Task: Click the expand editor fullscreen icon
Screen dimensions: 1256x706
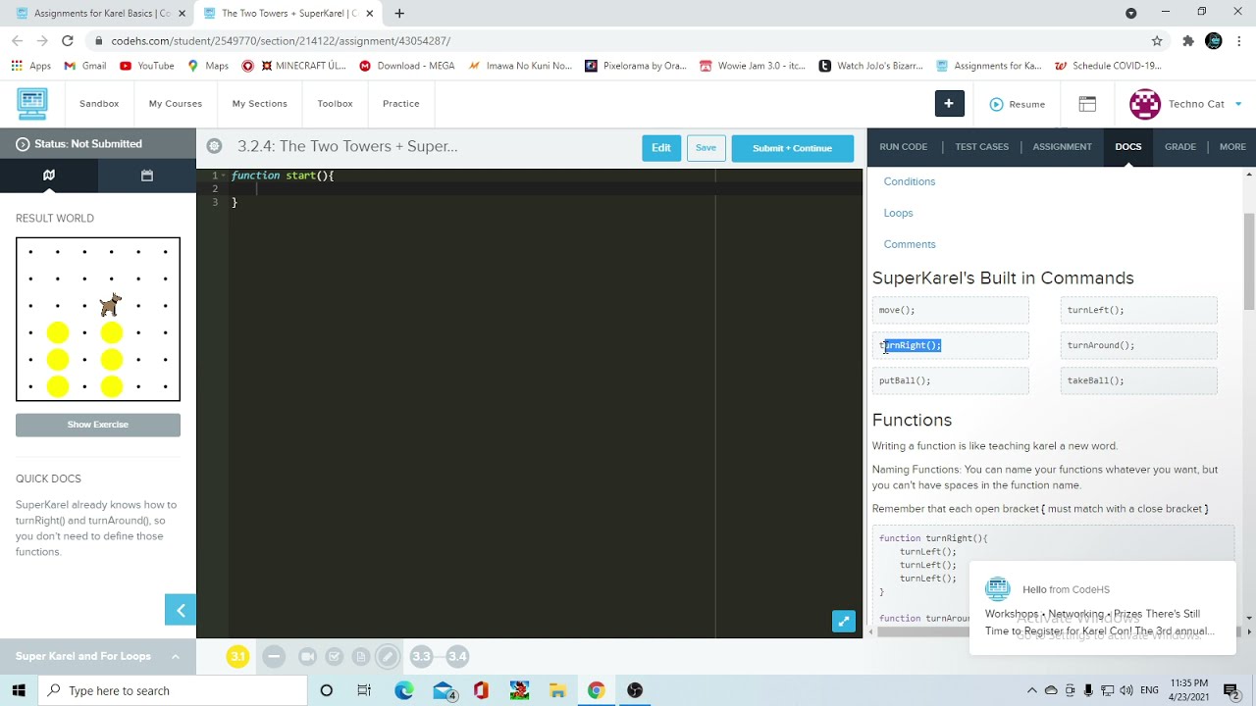Action: coord(843,622)
